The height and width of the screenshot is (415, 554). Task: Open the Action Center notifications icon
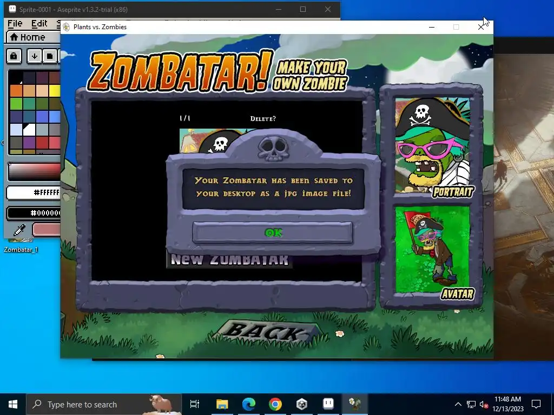536,404
